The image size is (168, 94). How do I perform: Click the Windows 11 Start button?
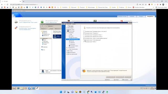(x=61, y=92)
